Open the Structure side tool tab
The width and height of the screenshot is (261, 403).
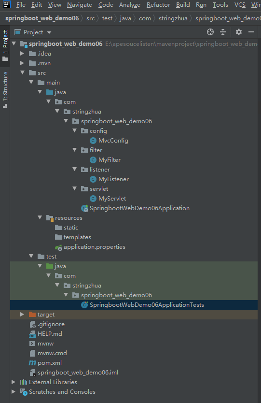[x=5, y=90]
